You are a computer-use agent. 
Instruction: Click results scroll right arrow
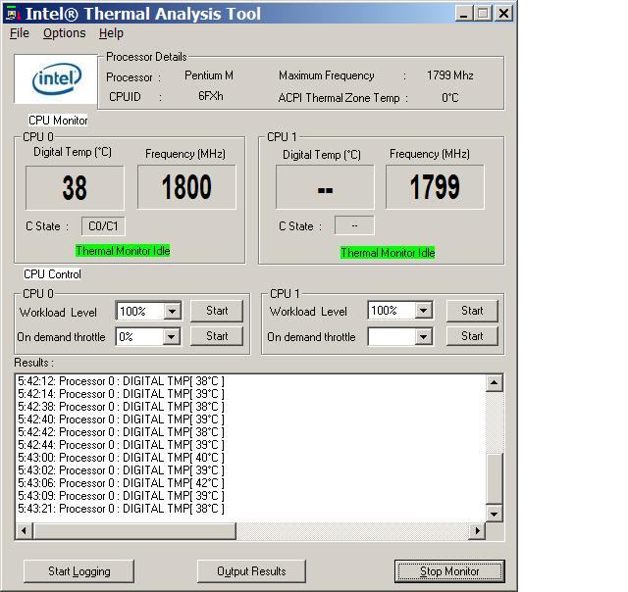[477, 531]
